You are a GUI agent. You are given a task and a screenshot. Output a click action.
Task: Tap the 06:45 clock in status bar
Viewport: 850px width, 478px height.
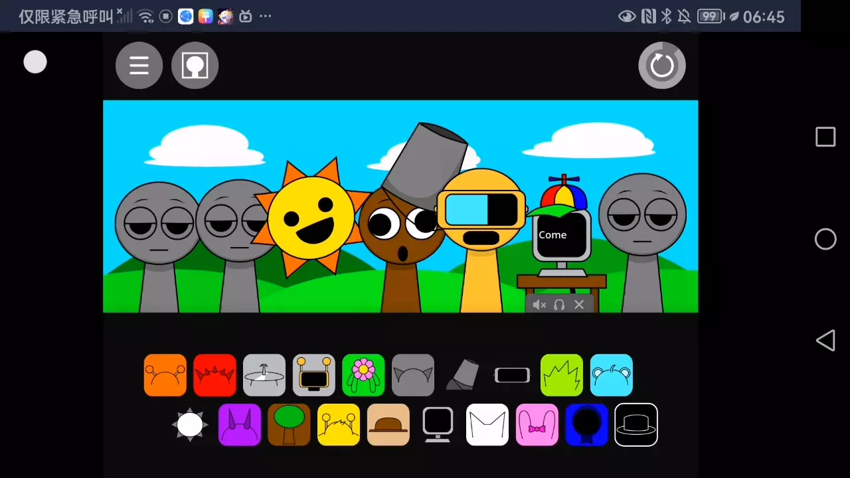point(764,17)
